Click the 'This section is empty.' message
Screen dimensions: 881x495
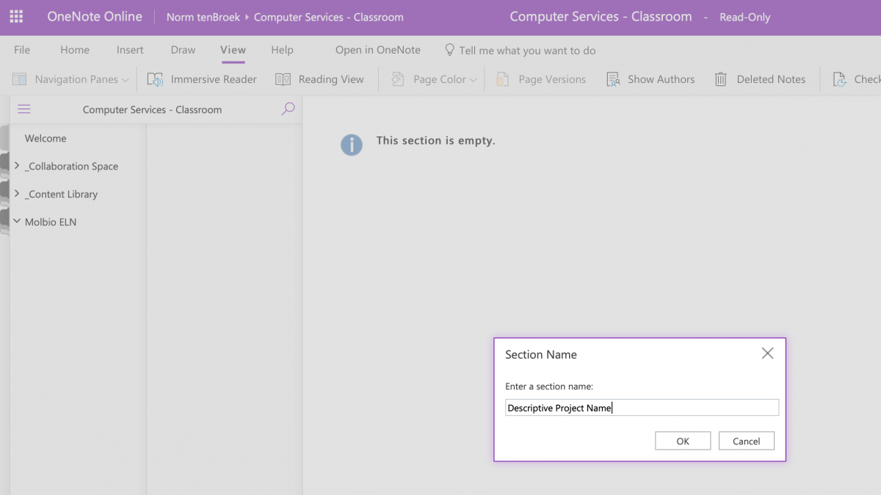(x=435, y=140)
